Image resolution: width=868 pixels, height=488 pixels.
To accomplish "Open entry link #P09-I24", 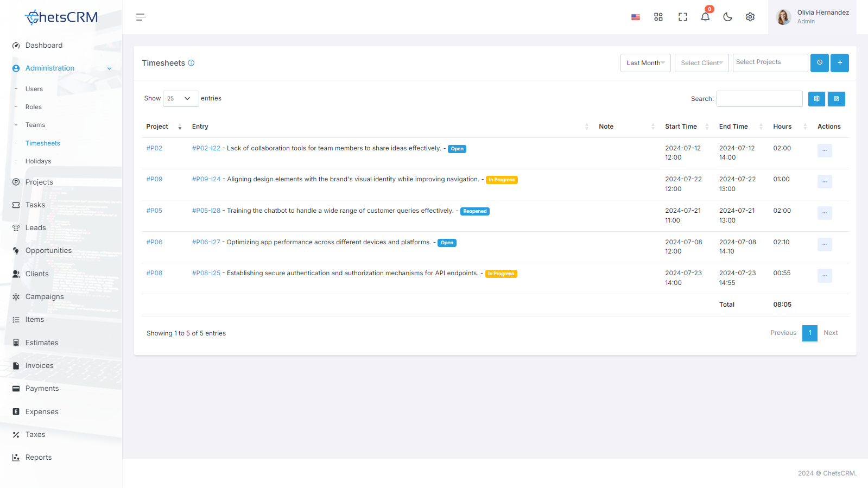I will click(206, 179).
